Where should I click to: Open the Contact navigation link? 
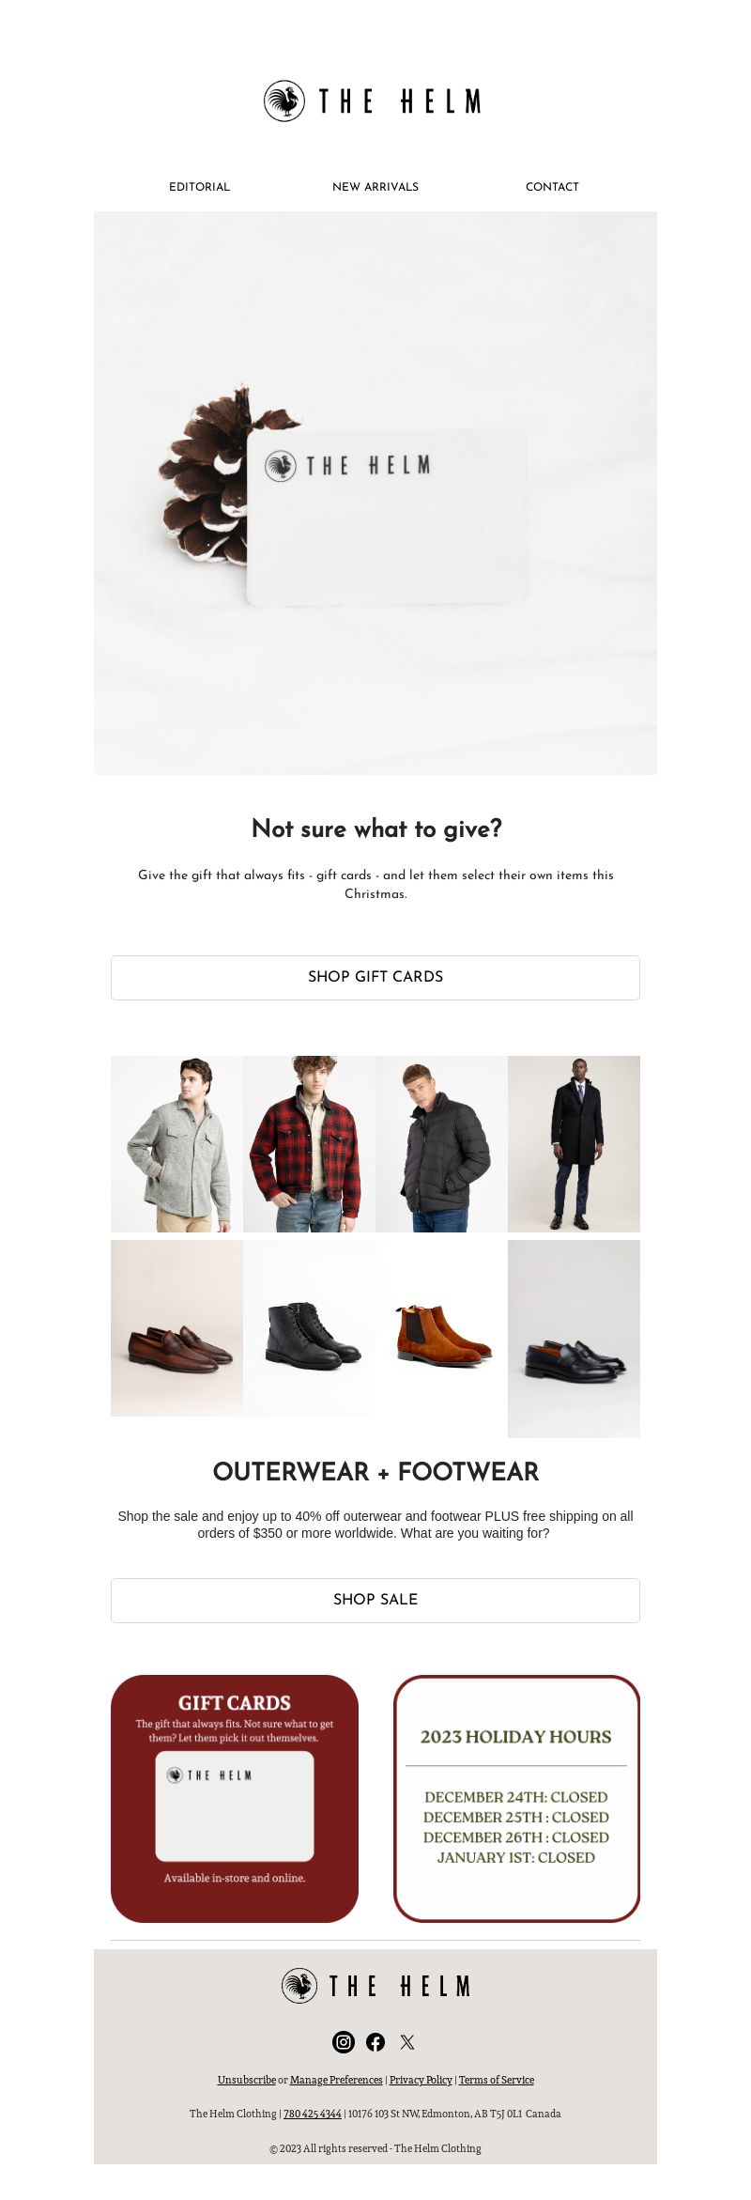click(552, 187)
